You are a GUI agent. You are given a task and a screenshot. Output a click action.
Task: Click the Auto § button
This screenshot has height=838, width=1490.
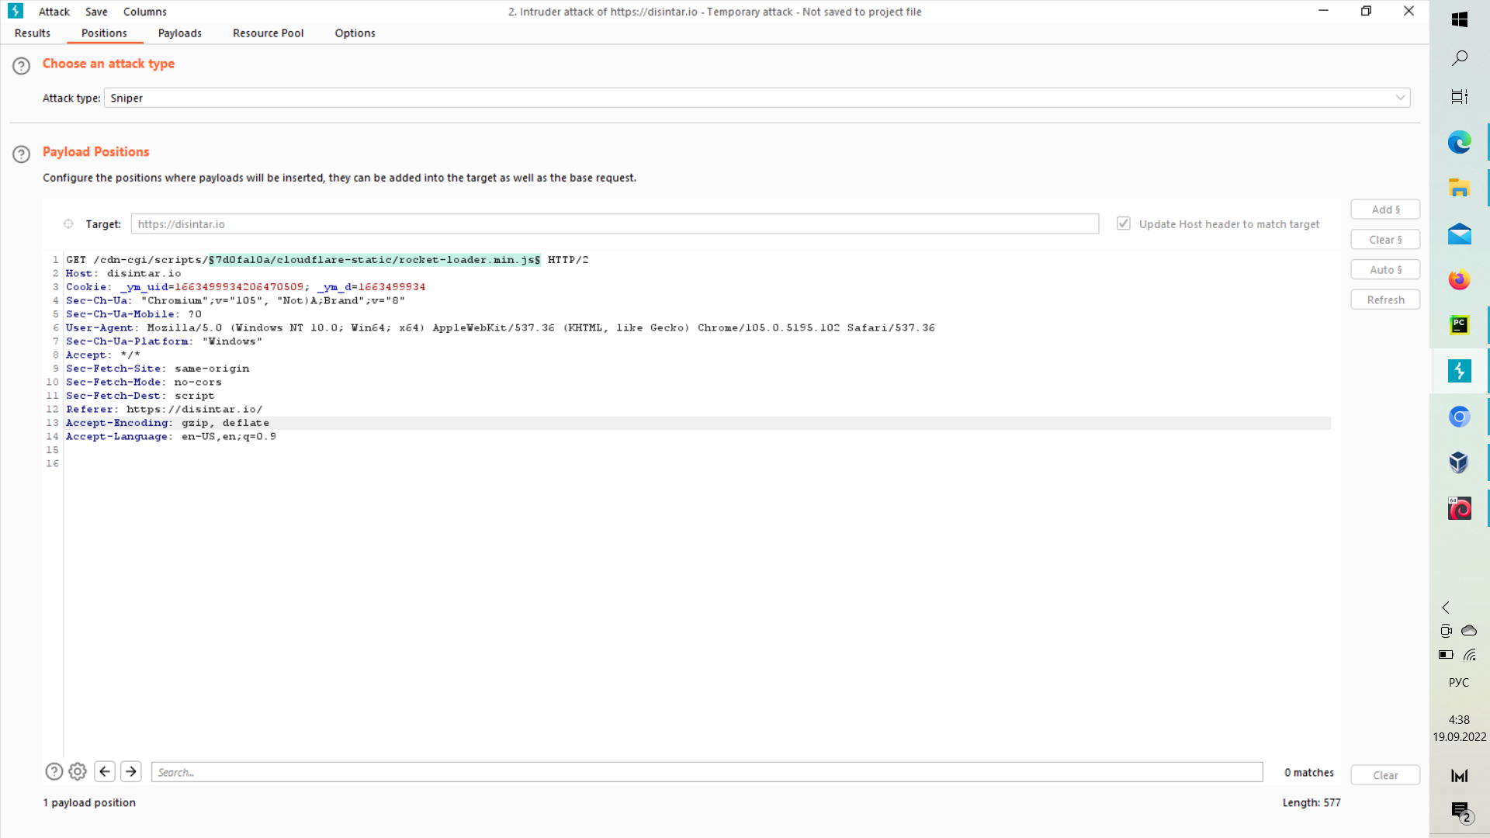(1386, 270)
